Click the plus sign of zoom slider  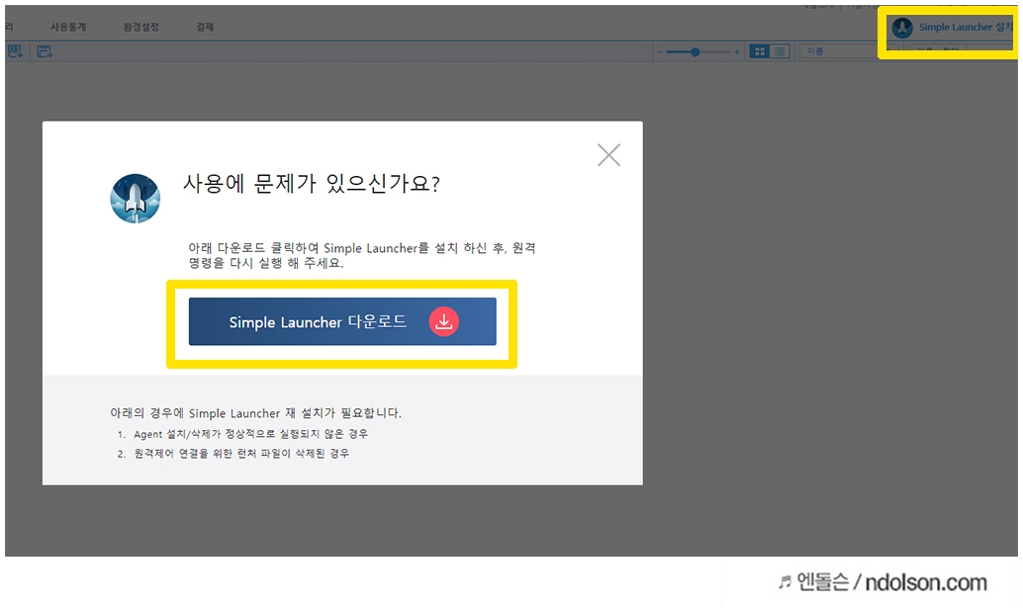737,51
